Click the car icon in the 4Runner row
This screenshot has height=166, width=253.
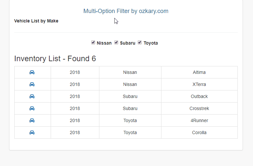[x=32, y=120]
